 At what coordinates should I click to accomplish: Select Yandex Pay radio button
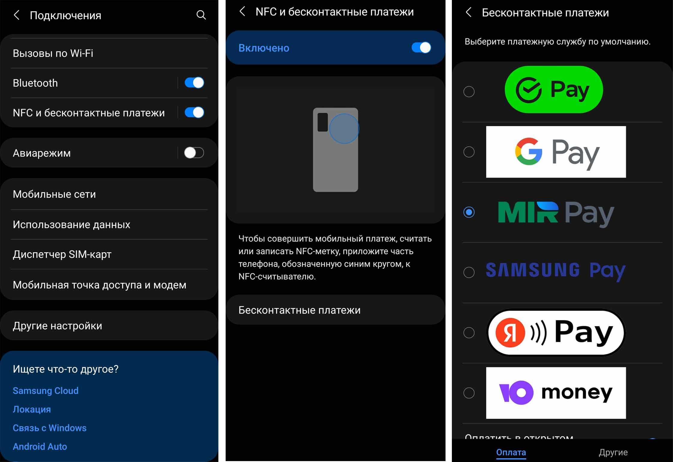469,333
